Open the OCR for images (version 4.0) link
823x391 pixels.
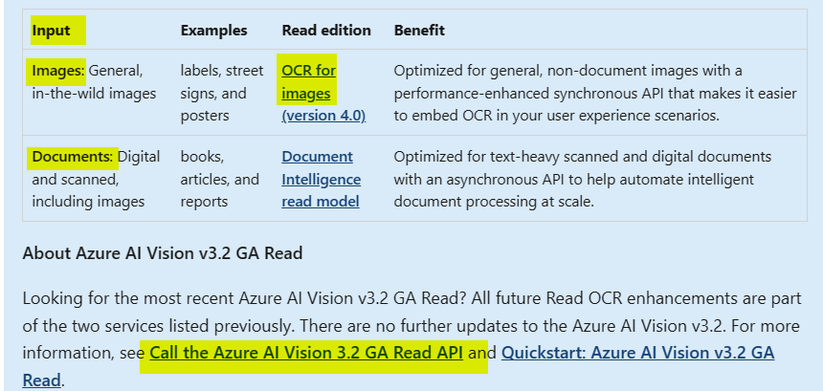[323, 93]
